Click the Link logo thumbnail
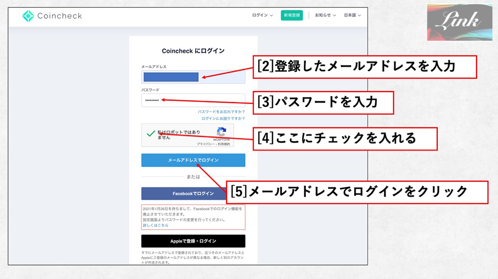The image size is (498, 279). 460,22
